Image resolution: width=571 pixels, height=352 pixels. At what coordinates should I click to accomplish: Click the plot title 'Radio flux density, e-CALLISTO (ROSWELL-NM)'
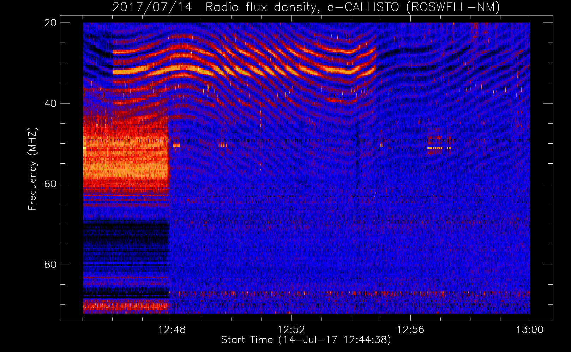[x=353, y=7]
